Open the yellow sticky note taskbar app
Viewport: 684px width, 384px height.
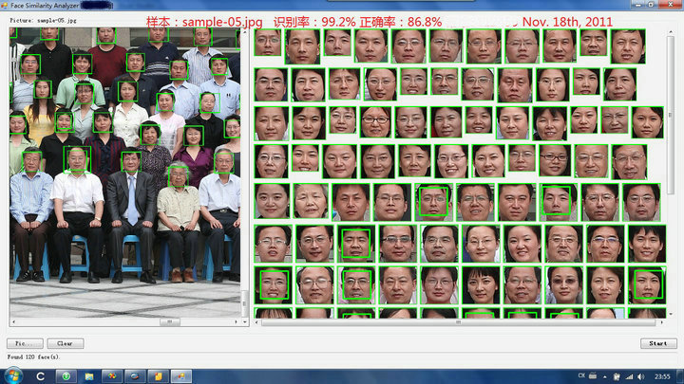[x=158, y=376]
